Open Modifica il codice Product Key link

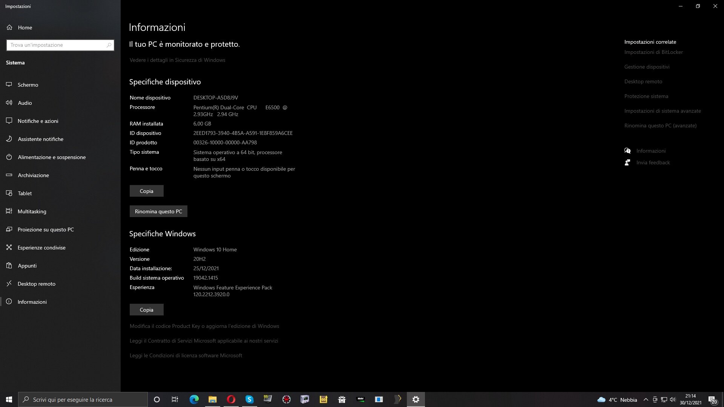(204, 326)
